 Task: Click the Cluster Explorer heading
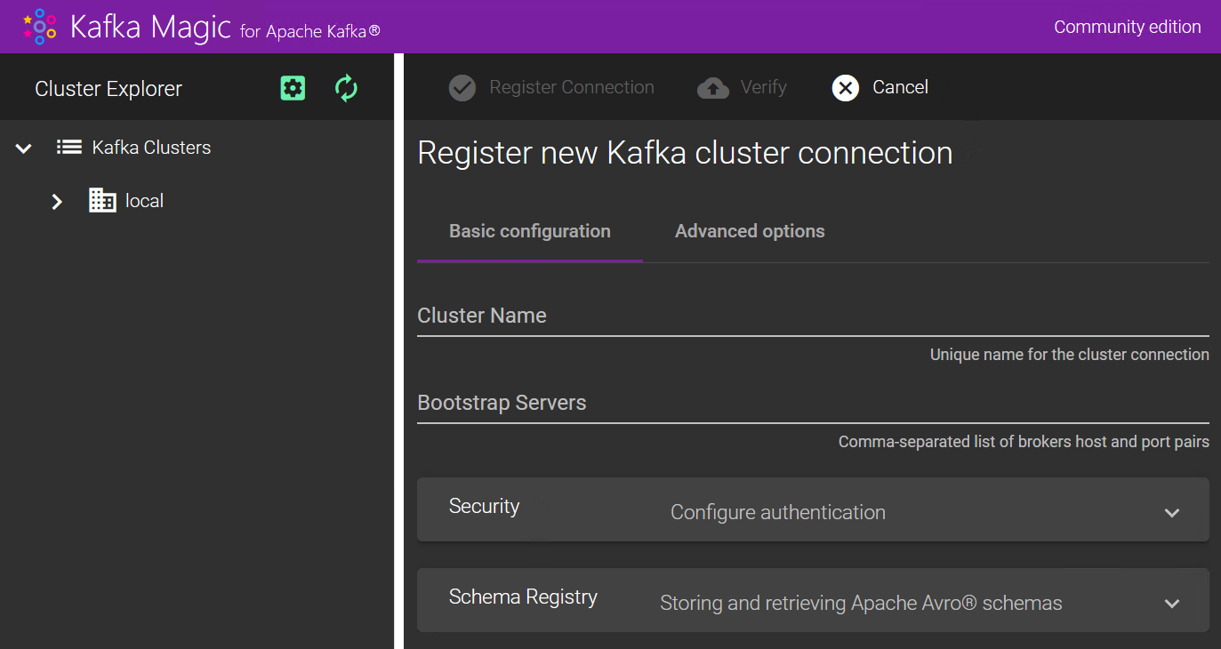[x=108, y=89]
